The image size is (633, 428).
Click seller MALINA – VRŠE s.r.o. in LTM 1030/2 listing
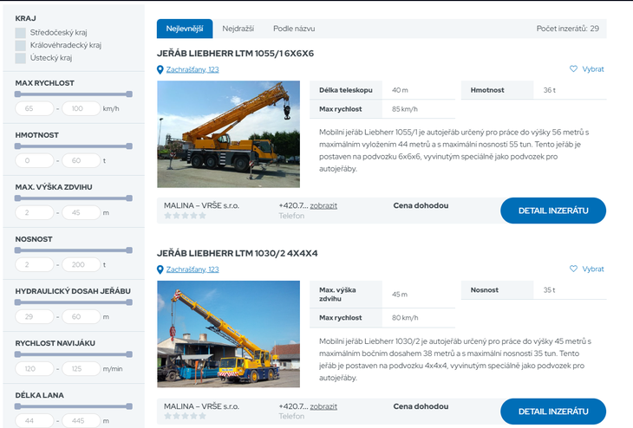tap(201, 406)
